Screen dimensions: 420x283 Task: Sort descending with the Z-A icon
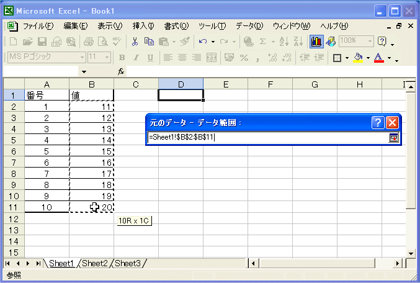(x=298, y=42)
